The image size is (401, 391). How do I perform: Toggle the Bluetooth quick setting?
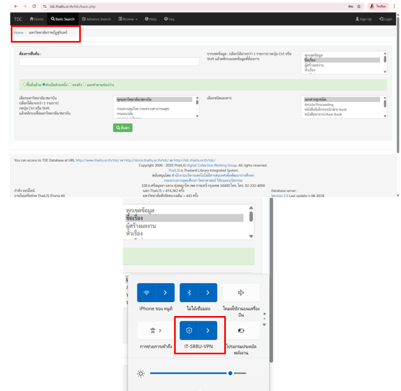(x=189, y=293)
